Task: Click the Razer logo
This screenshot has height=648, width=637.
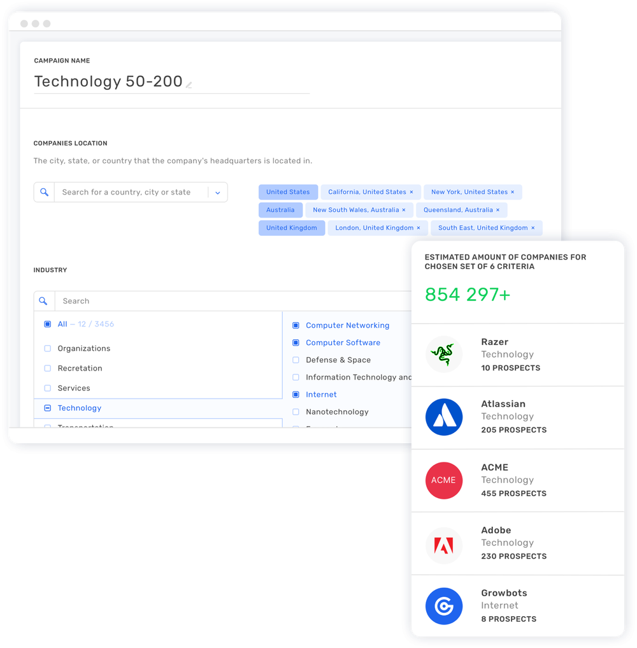Action: click(444, 354)
